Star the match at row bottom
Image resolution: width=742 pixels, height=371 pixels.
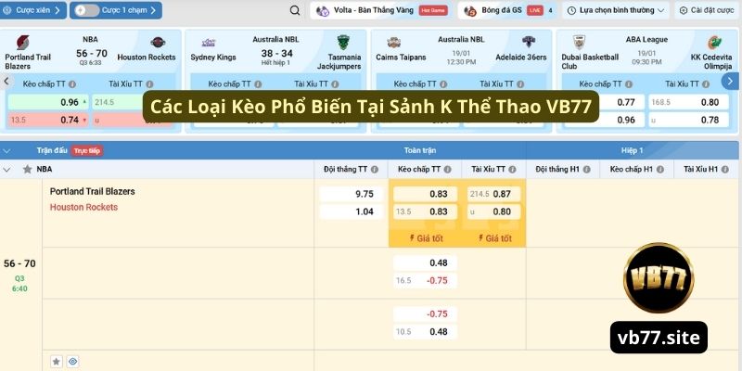click(57, 362)
